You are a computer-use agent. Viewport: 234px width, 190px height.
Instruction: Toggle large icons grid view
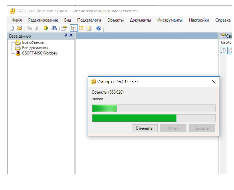pos(81,28)
